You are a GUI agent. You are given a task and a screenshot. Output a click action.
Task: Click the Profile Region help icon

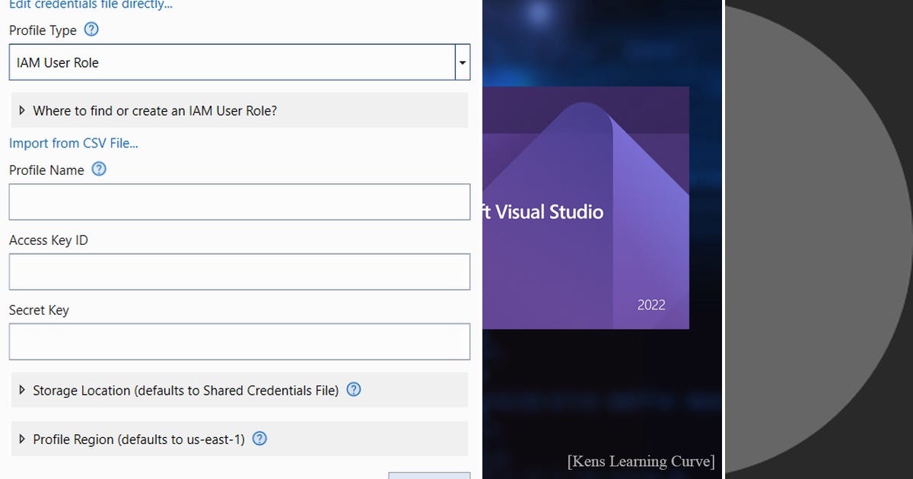coord(259,439)
